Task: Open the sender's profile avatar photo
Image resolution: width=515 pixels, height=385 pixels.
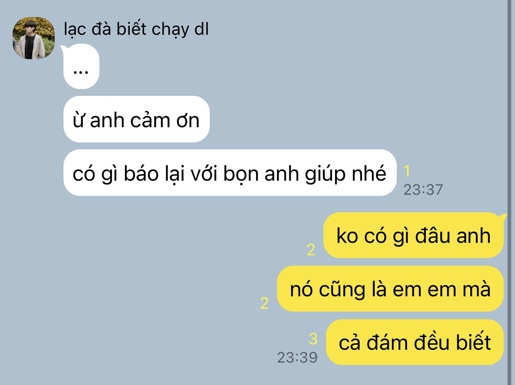Action: [34, 38]
